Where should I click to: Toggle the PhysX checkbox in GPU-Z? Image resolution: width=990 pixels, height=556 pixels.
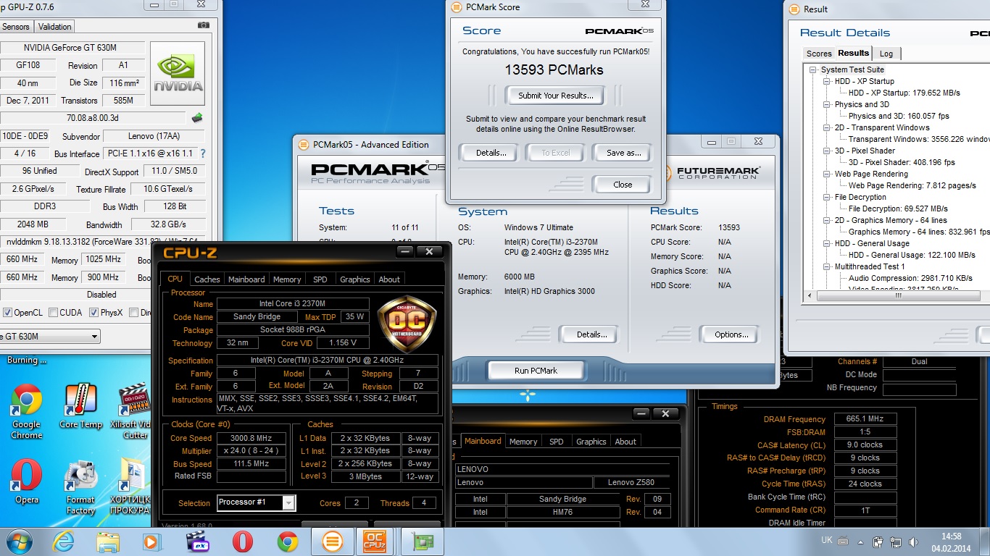pos(93,313)
